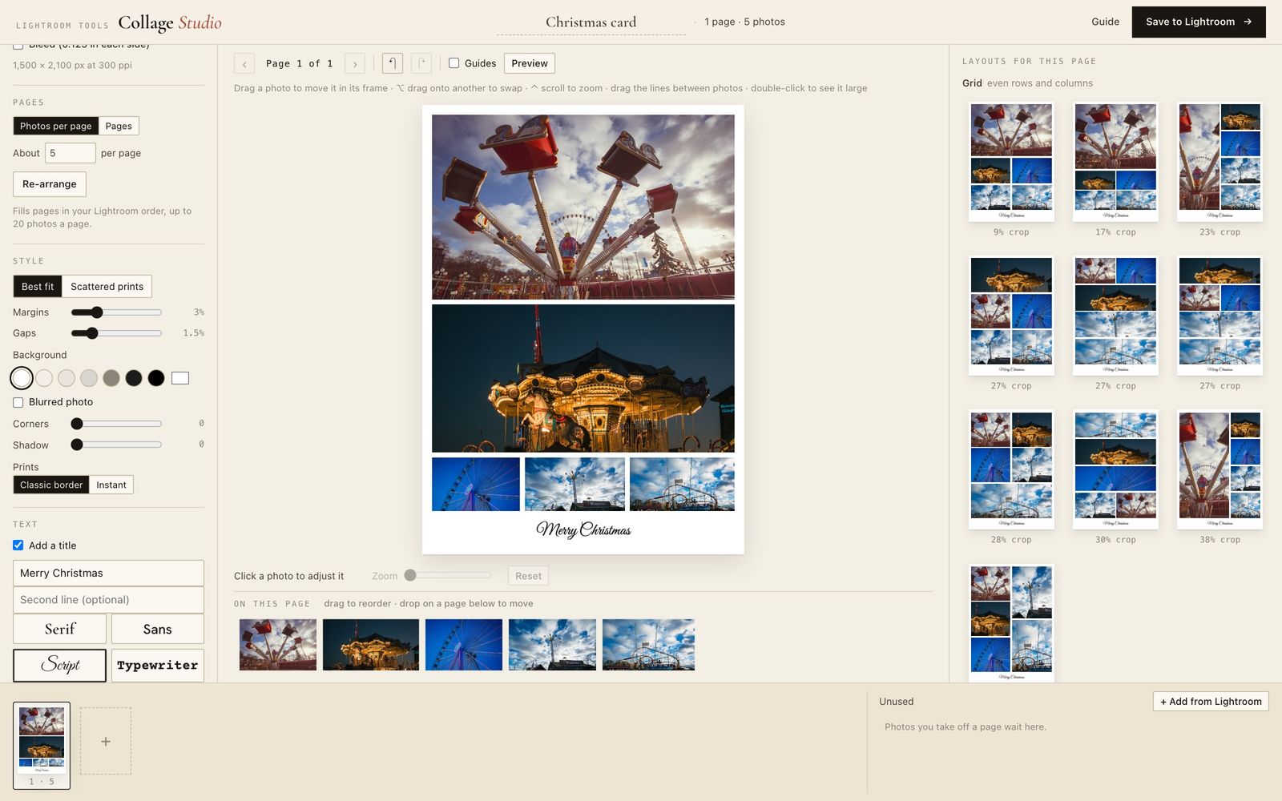Screen dimensions: 1282x801
Task: Click the redo arrow icon
Action: tap(421, 63)
